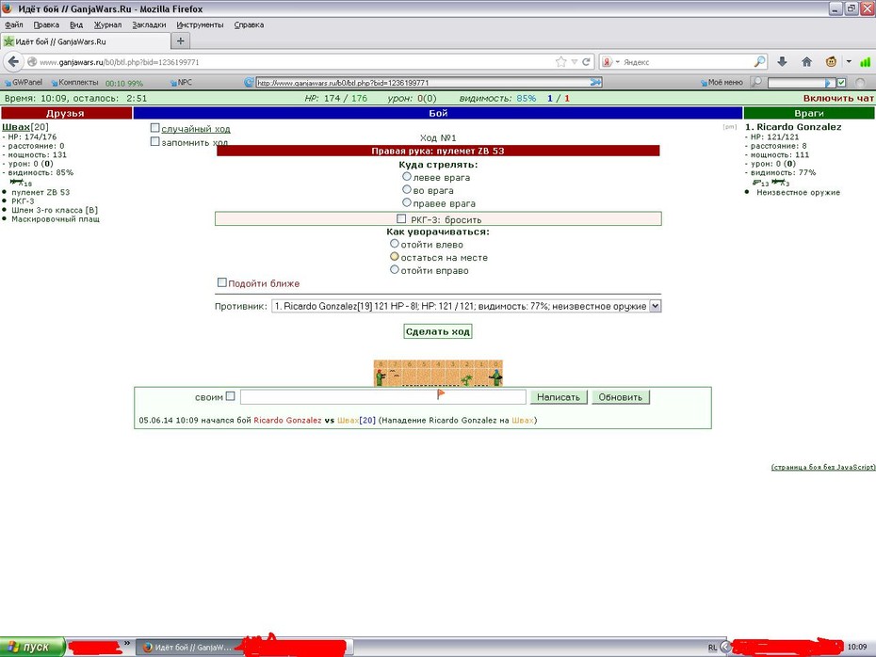Image resolution: width=876 pixels, height=657 pixels.
Task: Open the Противник opponent dropdown
Action: coord(466,306)
